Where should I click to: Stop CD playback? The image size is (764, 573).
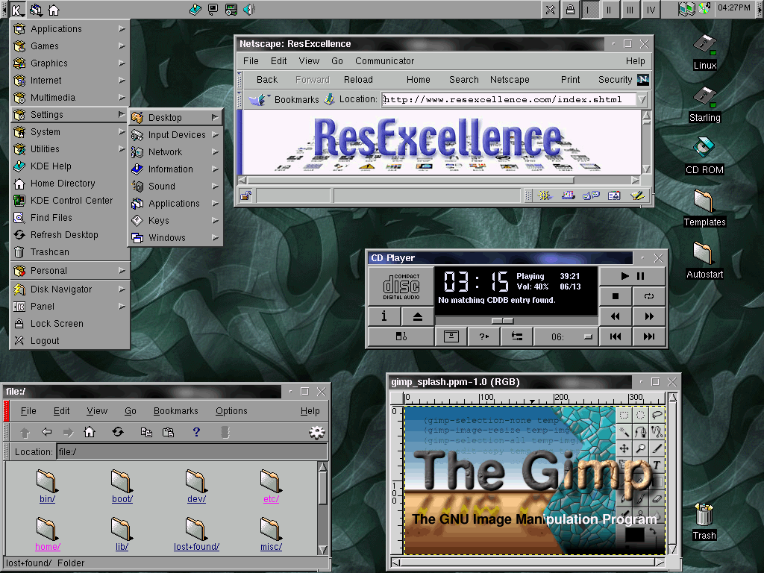pyautogui.click(x=616, y=296)
